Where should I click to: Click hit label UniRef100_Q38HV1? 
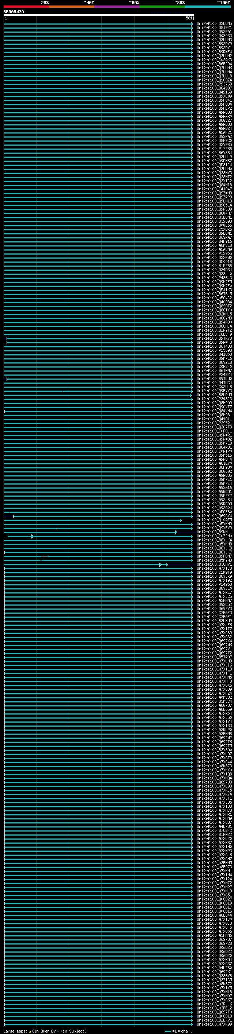214,565
